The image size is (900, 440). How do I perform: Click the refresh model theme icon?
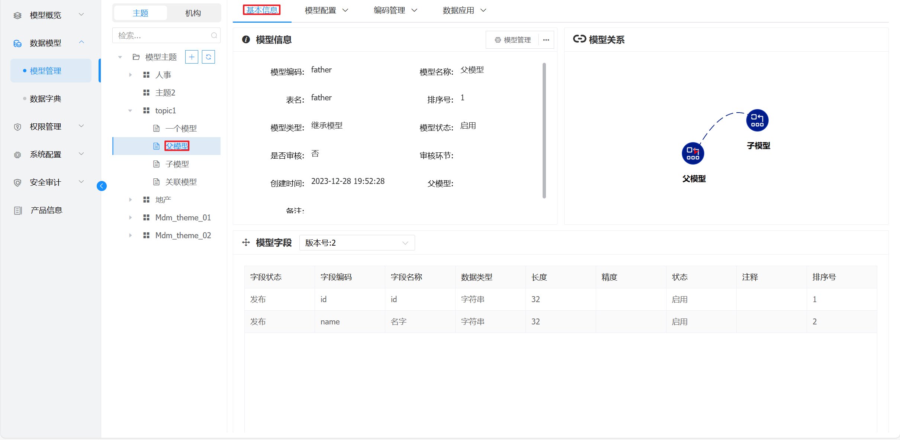pos(208,57)
